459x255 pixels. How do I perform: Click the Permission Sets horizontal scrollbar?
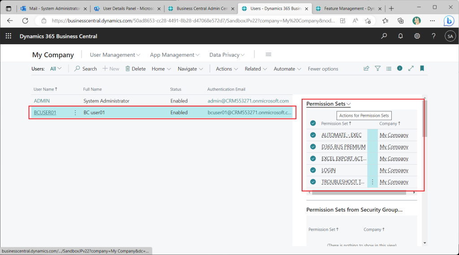tap(359, 192)
